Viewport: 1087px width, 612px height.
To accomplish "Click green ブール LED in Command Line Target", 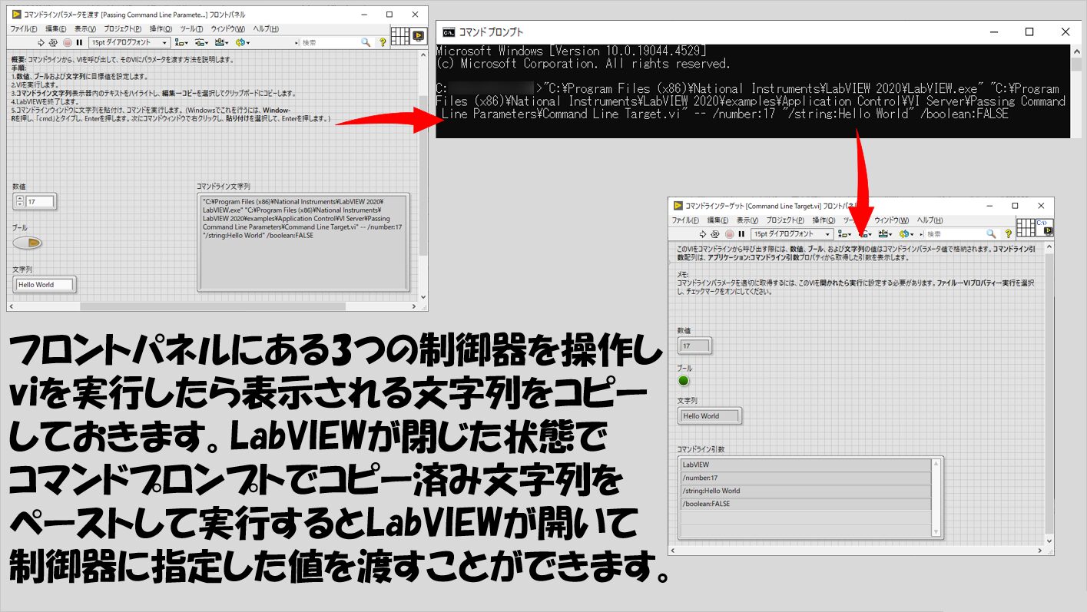I will [684, 381].
